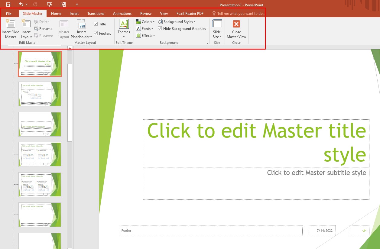Open the Fonts dropdown
Viewport: 380px width, 249px height.
(145, 28)
